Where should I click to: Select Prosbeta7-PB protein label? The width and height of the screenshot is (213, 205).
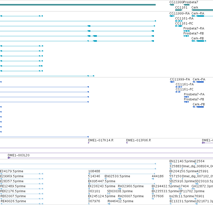194,99
